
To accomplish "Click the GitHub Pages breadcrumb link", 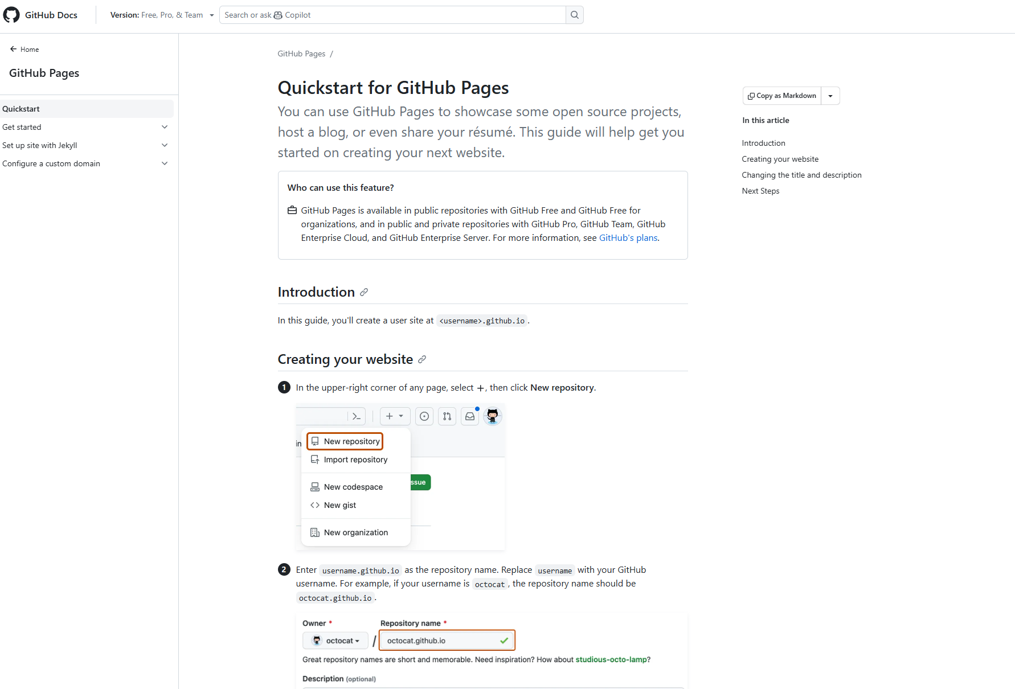I will [x=301, y=54].
